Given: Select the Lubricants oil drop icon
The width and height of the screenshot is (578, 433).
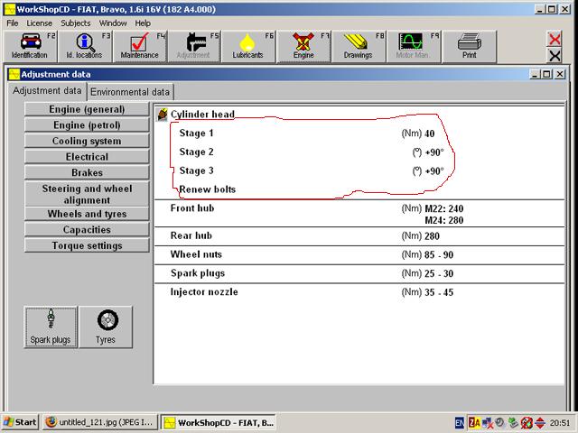Looking at the screenshot, I should tap(248, 45).
